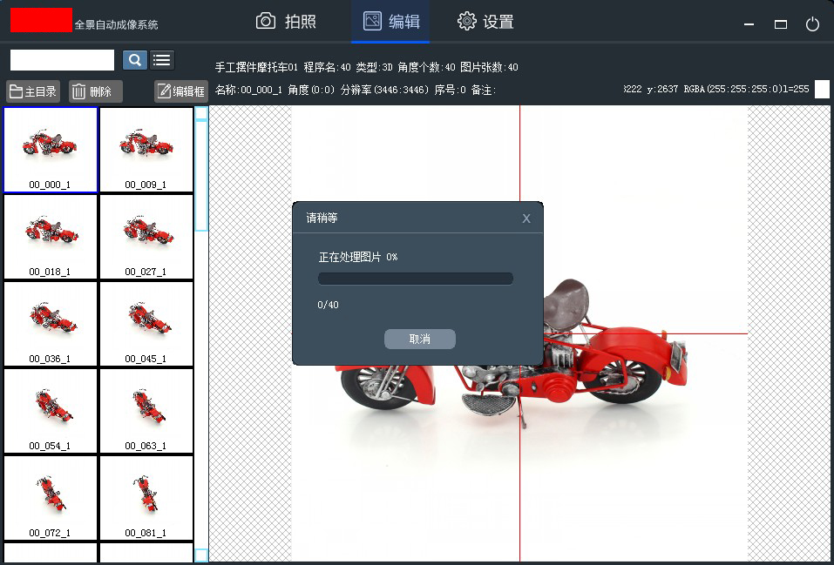Switch to the 拍照 tab

(x=286, y=22)
